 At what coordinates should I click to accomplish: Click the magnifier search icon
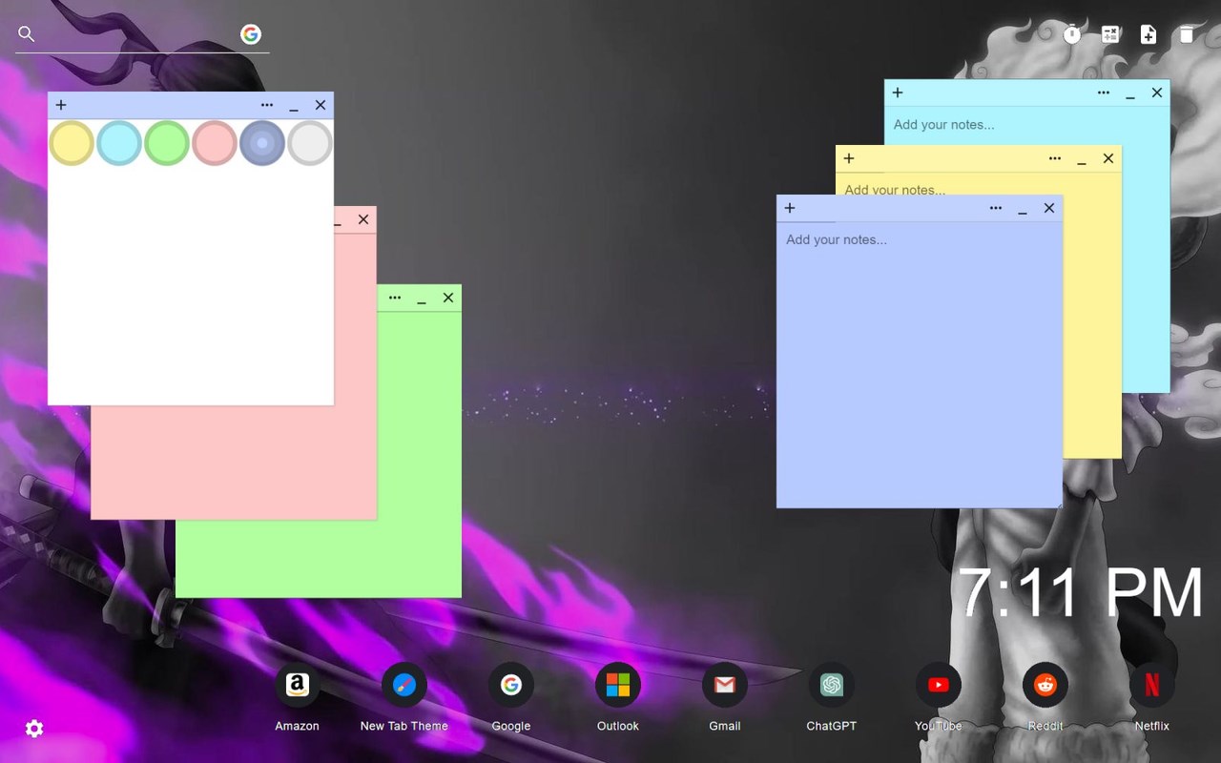27,34
